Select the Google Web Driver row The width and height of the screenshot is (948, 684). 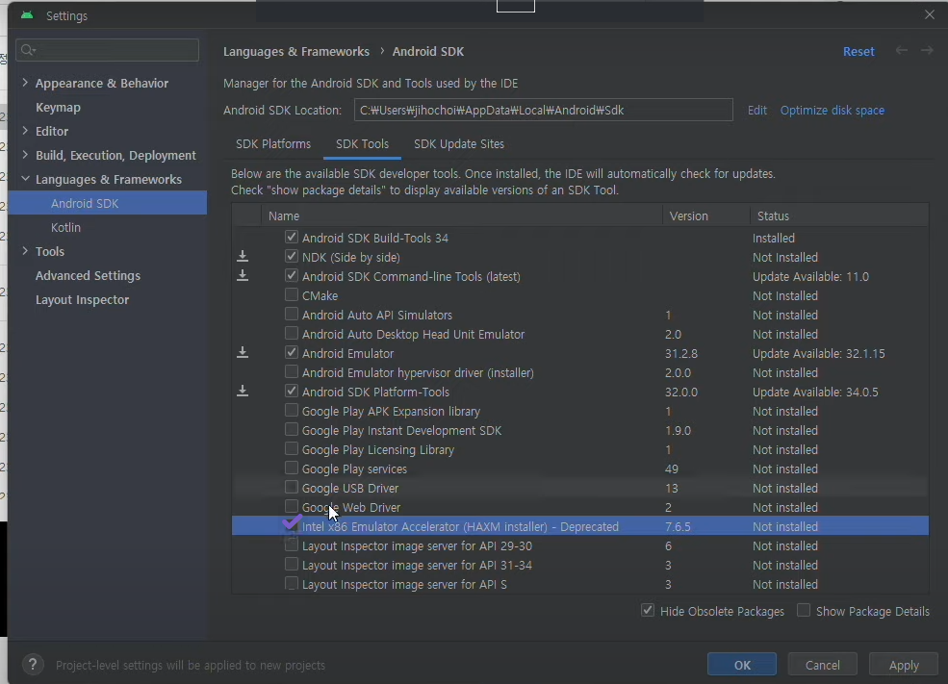pos(579,507)
